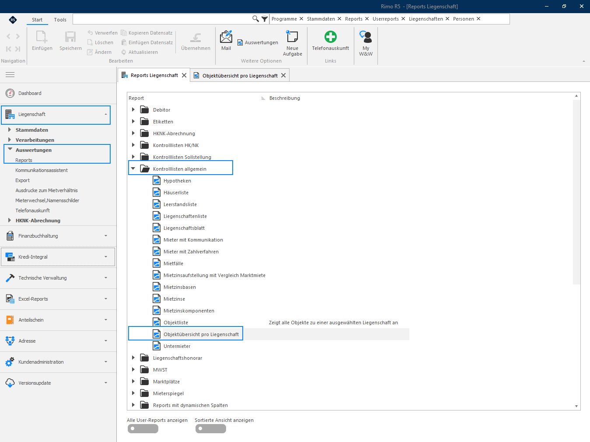Select the Reports Liegenschaft tab
Screen dimensions: 590x442
pyautogui.click(x=154, y=75)
